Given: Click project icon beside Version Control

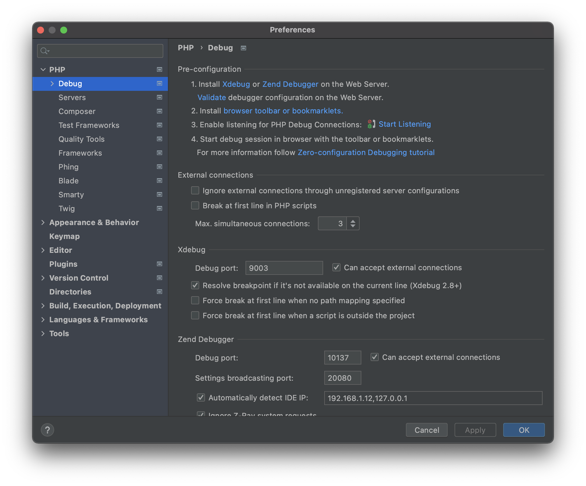Looking at the screenshot, I should tap(159, 278).
